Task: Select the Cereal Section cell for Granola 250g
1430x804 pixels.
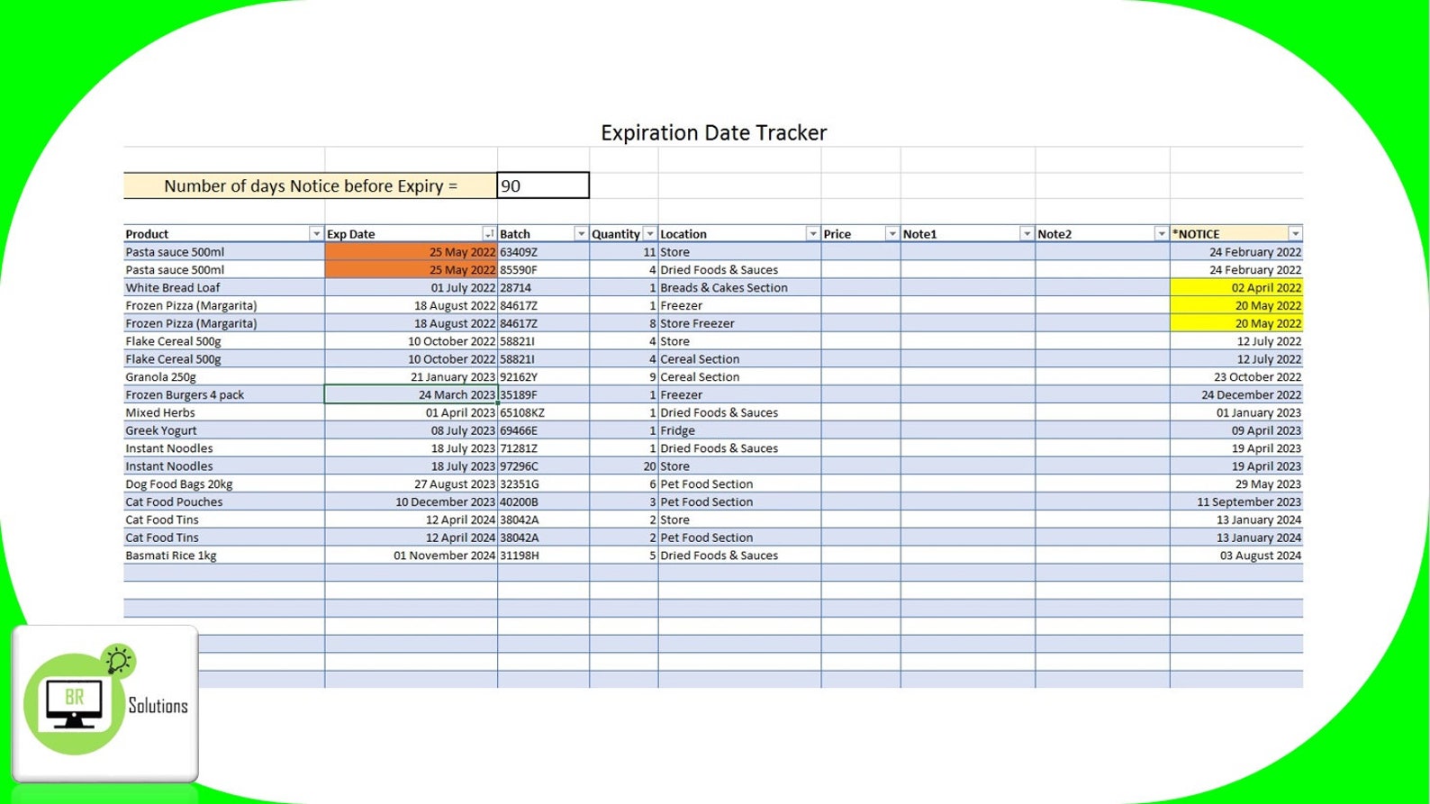Action: (739, 377)
